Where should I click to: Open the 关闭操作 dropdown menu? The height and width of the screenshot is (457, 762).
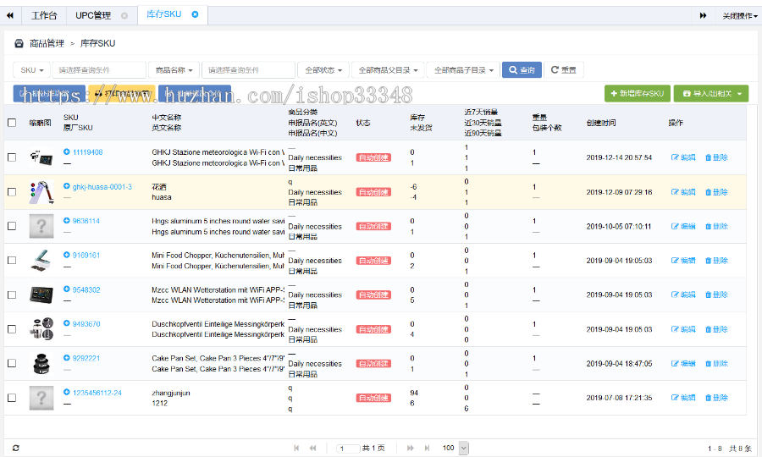pyautogui.click(x=740, y=16)
